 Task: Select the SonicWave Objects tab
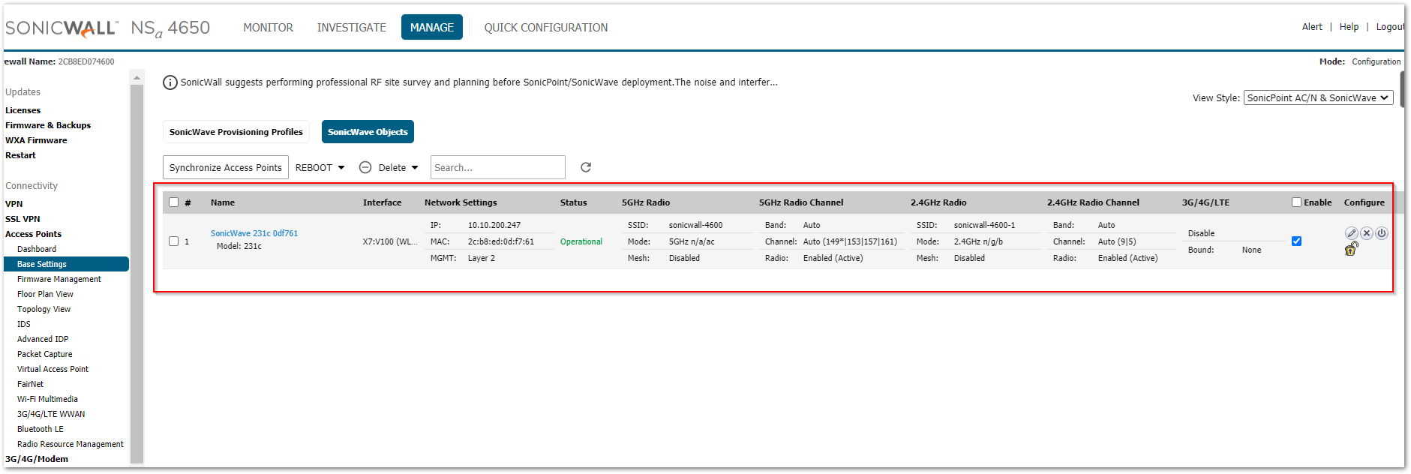[x=368, y=132]
